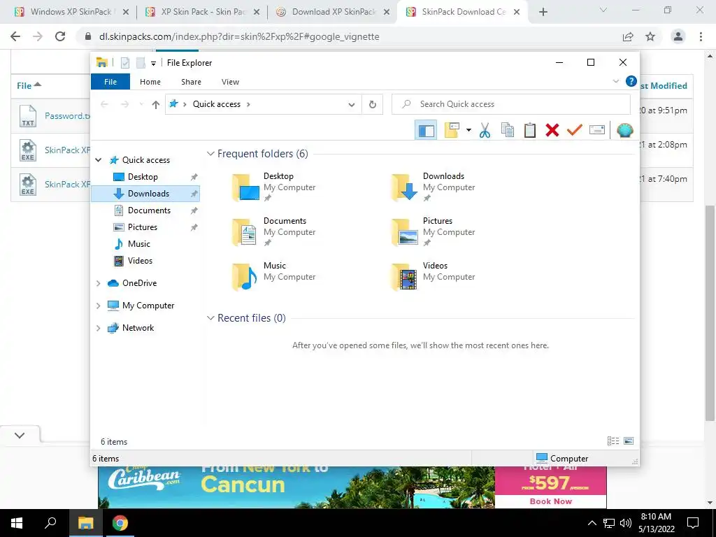
Task: Click the Up one level arrow
Action: coord(156,105)
